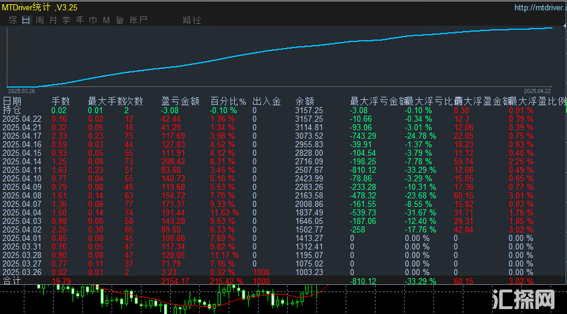Image resolution: width=567 pixels, height=314 pixels.
Task: Click the 路径 path button
Action: pyautogui.click(x=191, y=20)
